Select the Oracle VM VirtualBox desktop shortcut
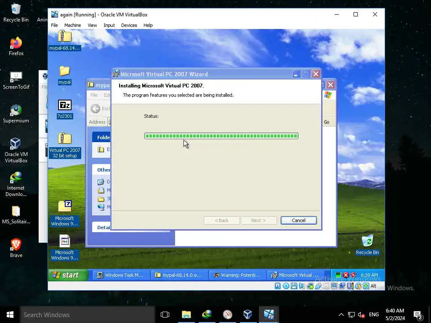 click(16, 150)
